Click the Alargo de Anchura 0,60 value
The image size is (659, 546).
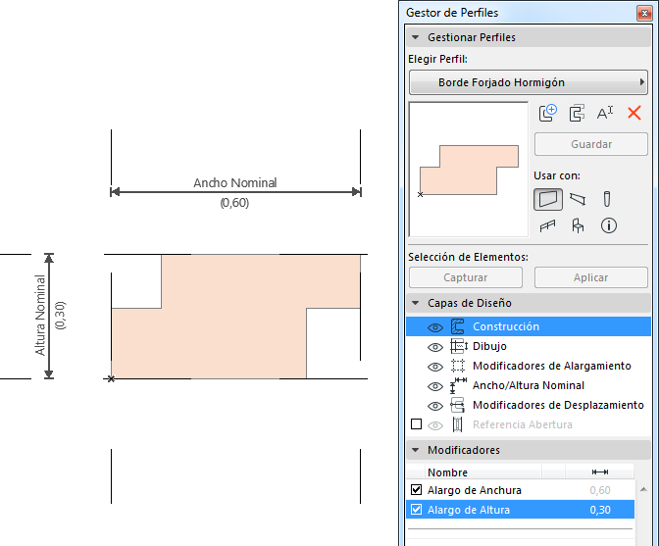click(600, 490)
